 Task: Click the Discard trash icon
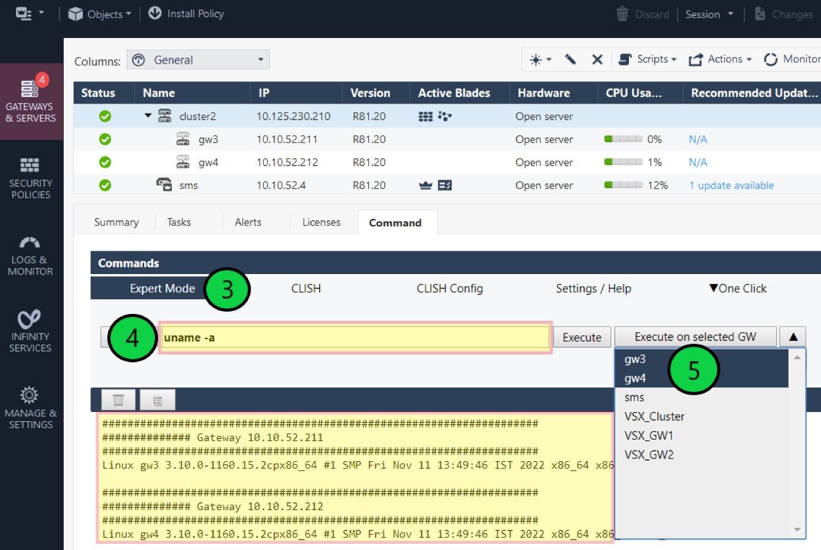click(621, 13)
